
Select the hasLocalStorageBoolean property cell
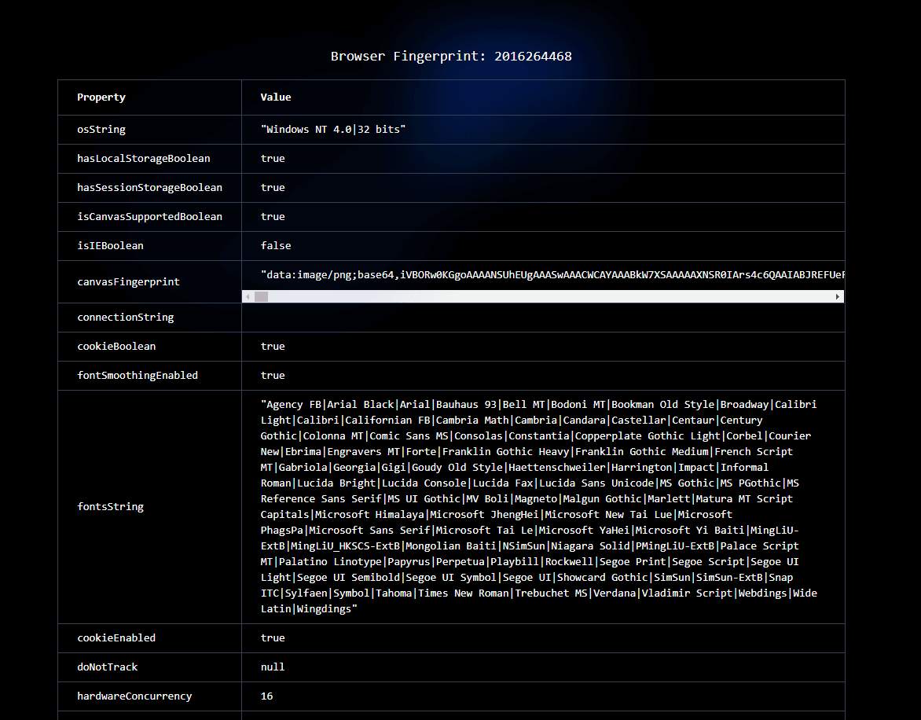click(x=144, y=158)
